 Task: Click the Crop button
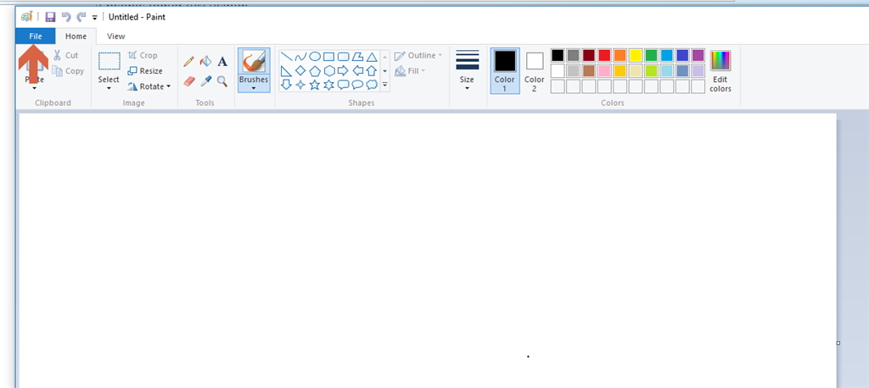point(143,55)
